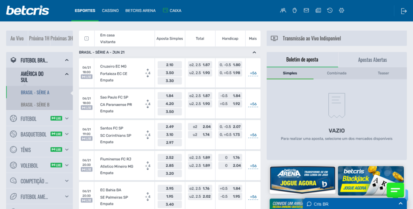
Task: Filter events by Próximas 3H
Action: (x=61, y=38)
